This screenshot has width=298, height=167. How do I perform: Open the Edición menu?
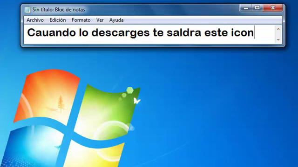pyautogui.click(x=58, y=20)
